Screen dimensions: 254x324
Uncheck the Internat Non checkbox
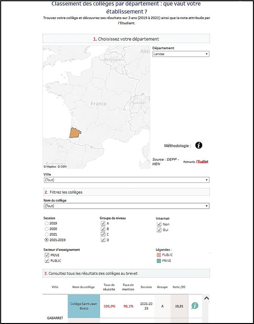[159, 224]
